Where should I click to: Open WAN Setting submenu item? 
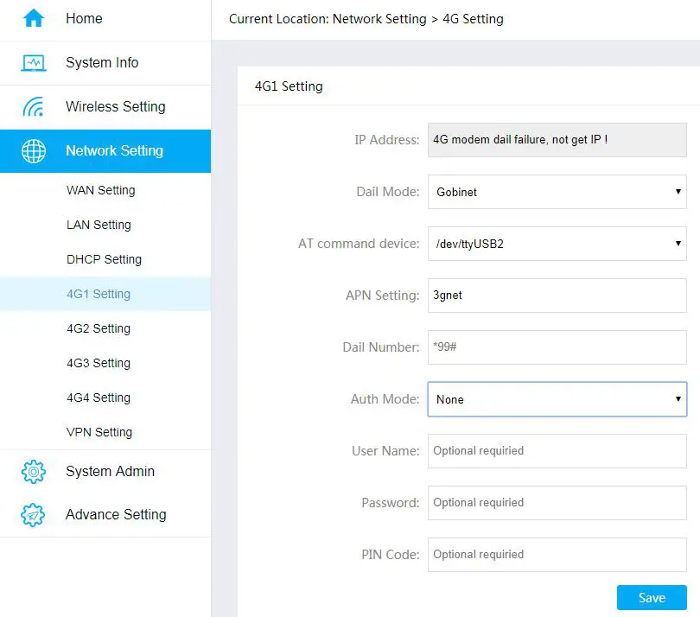(x=100, y=190)
